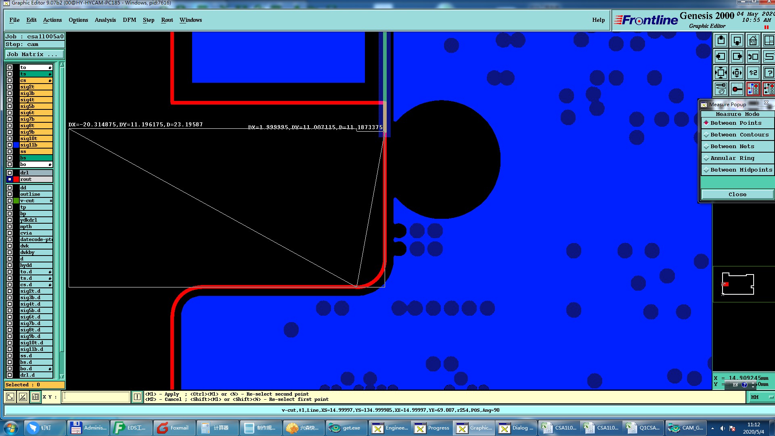The image size is (775, 436).
Task: Toggle checkbox for outline layer
Action: click(x=10, y=194)
